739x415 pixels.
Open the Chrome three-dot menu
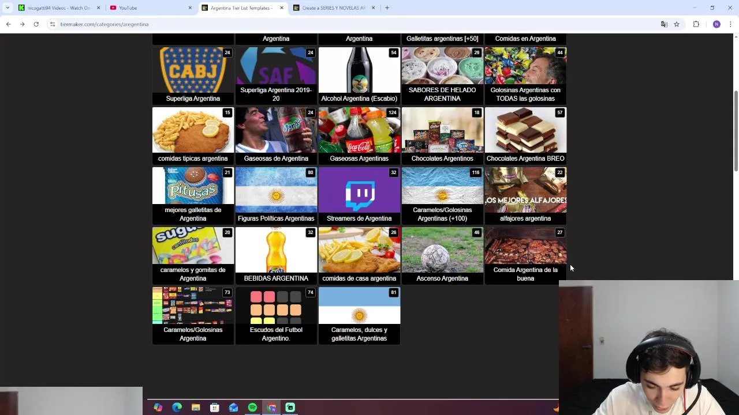(x=731, y=24)
